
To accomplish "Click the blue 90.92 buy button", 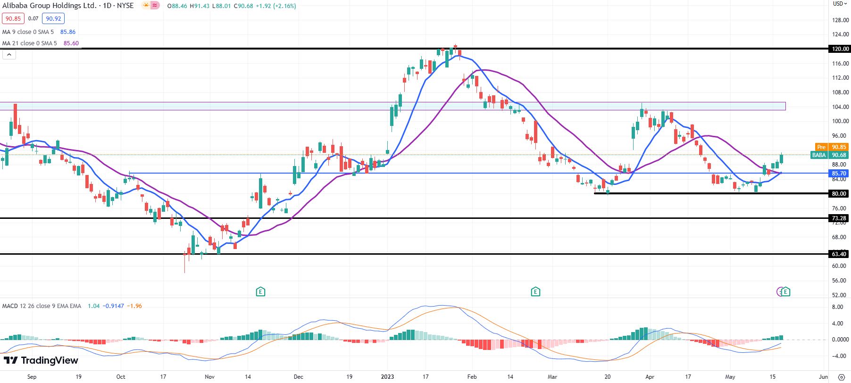I will coord(53,19).
